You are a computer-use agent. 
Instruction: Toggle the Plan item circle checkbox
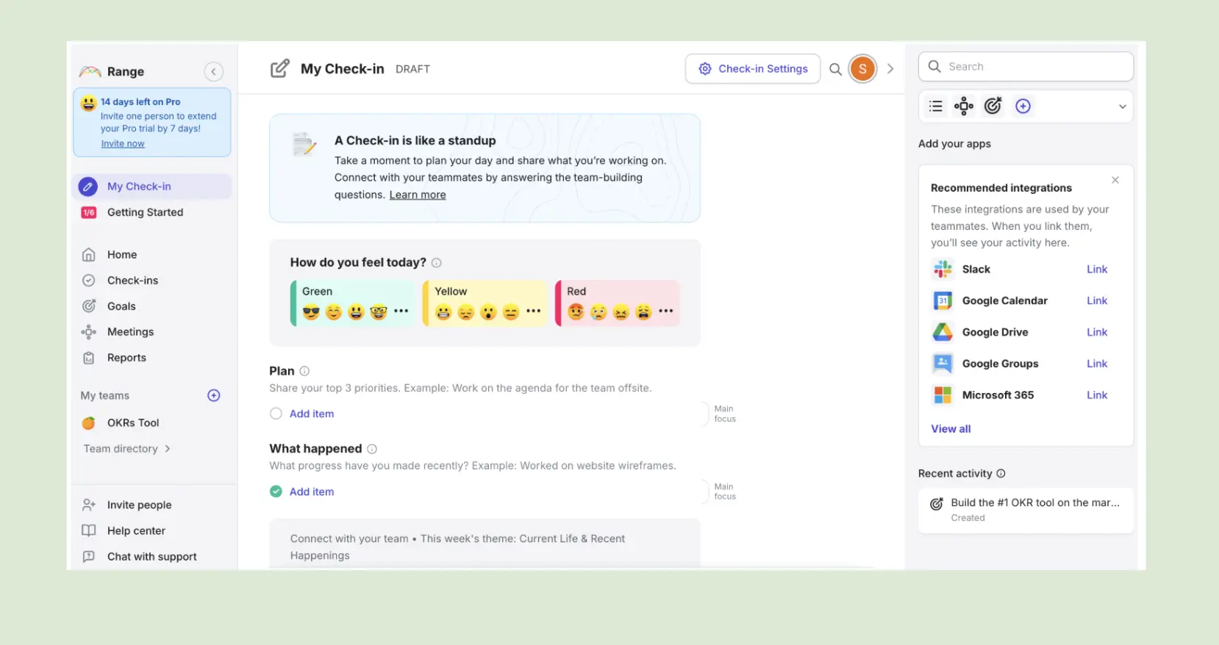coord(276,414)
